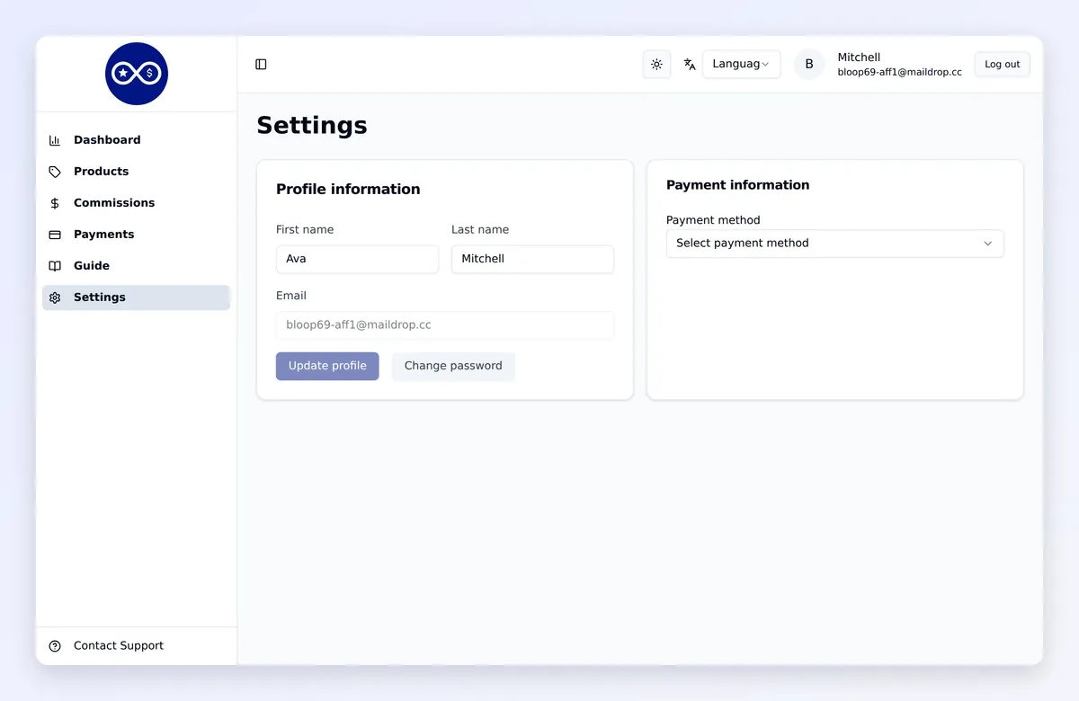Navigate to Commissions page
Screen dimensions: 1079x701
[136, 203]
